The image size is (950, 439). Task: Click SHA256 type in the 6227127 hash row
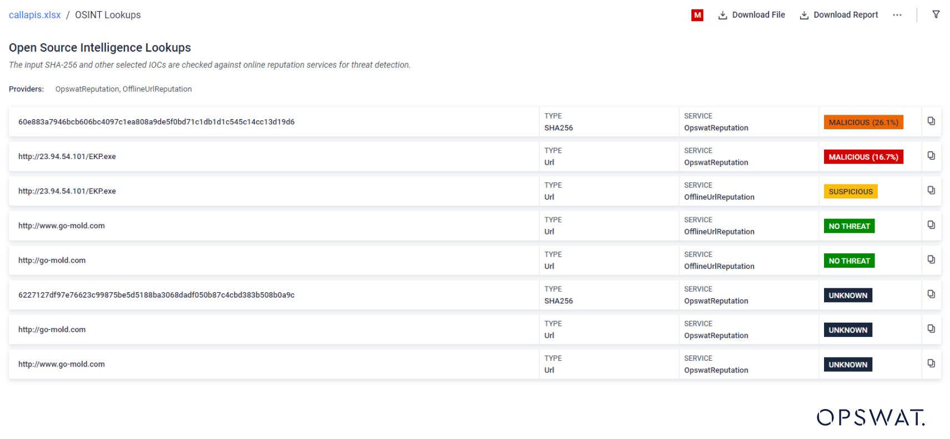tap(558, 301)
